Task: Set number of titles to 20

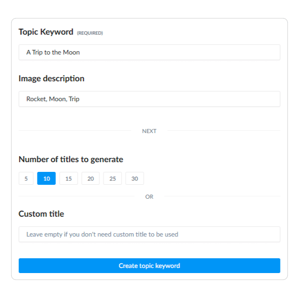Action: tap(91, 178)
